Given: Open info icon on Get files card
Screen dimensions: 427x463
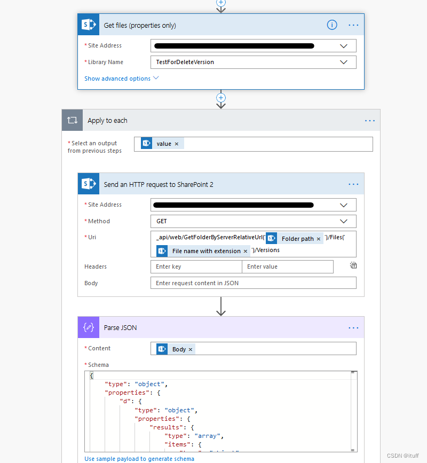Looking at the screenshot, I should point(331,25).
